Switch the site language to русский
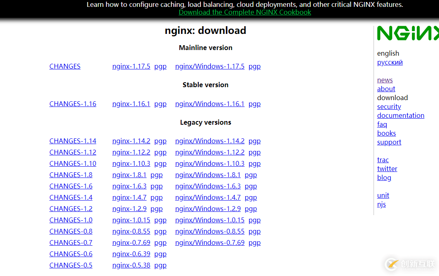This screenshot has height=276, width=439. pos(389,62)
